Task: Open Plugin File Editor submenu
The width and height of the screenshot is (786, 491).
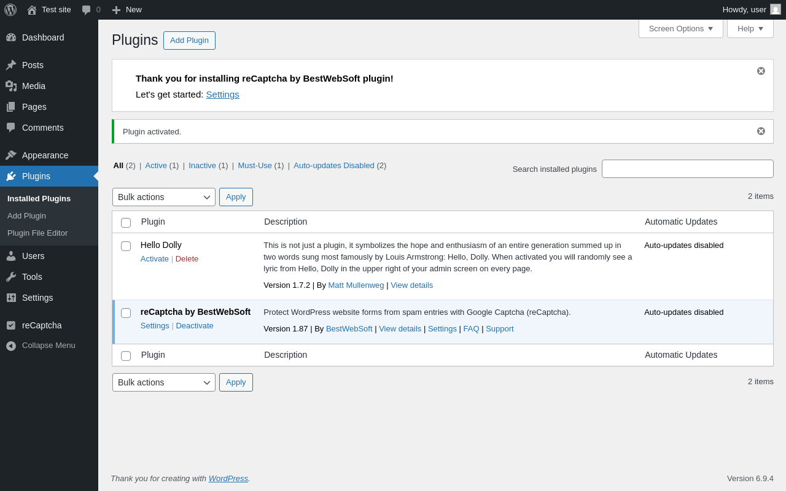Action: [x=37, y=233]
